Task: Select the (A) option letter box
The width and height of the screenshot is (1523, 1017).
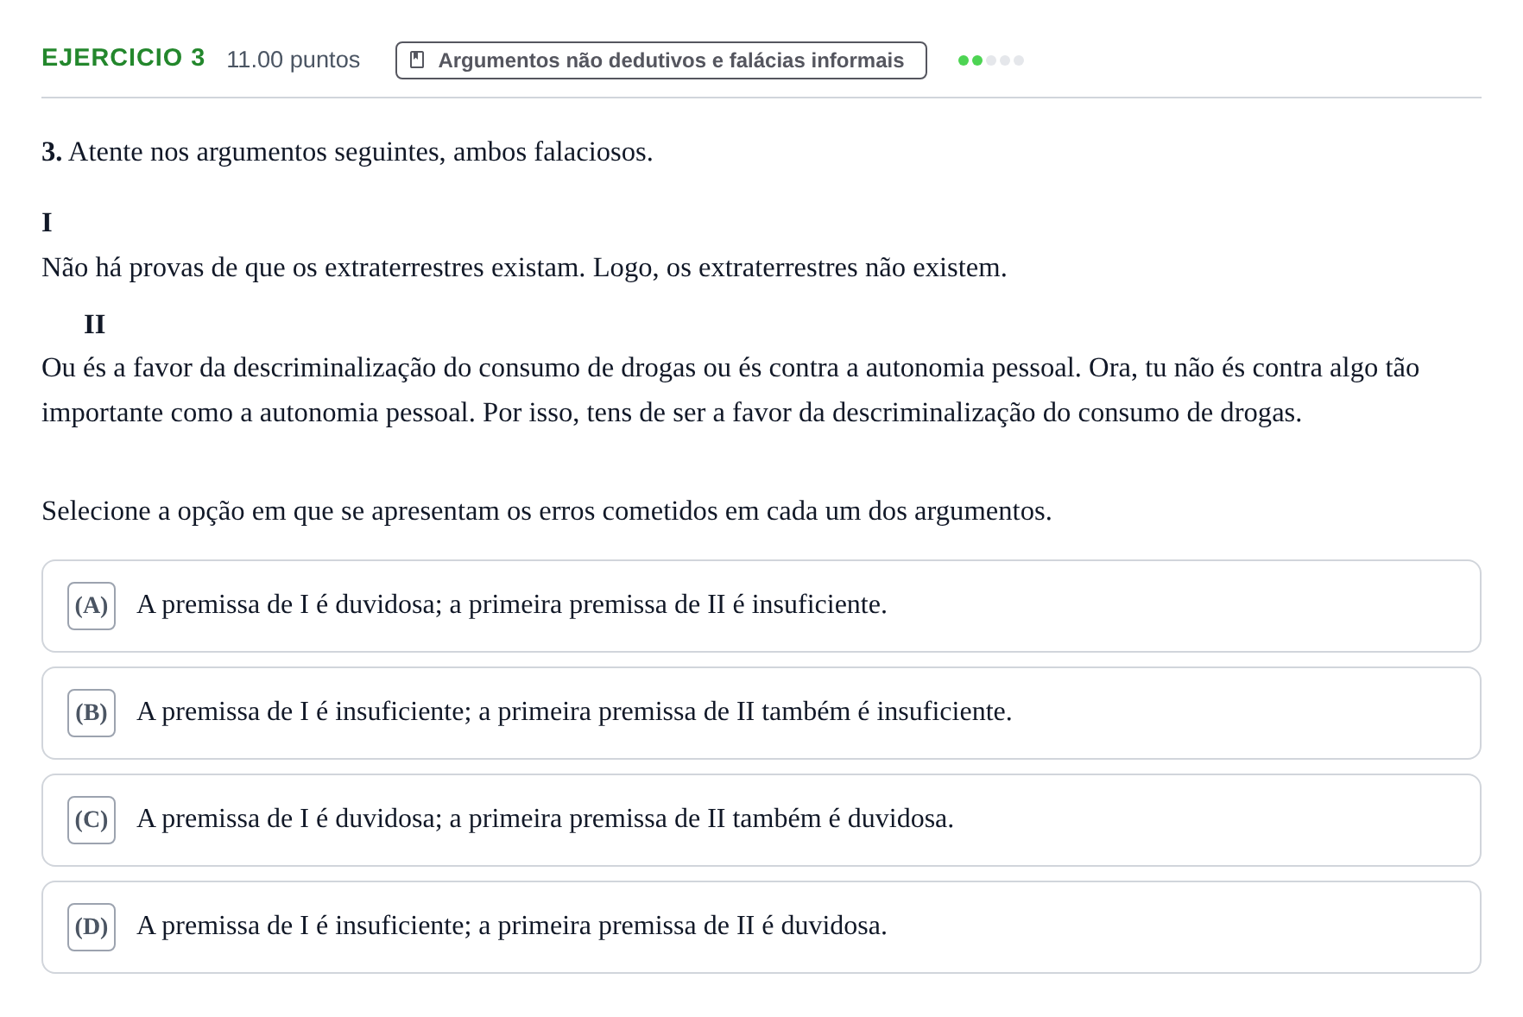Action: tap(92, 606)
